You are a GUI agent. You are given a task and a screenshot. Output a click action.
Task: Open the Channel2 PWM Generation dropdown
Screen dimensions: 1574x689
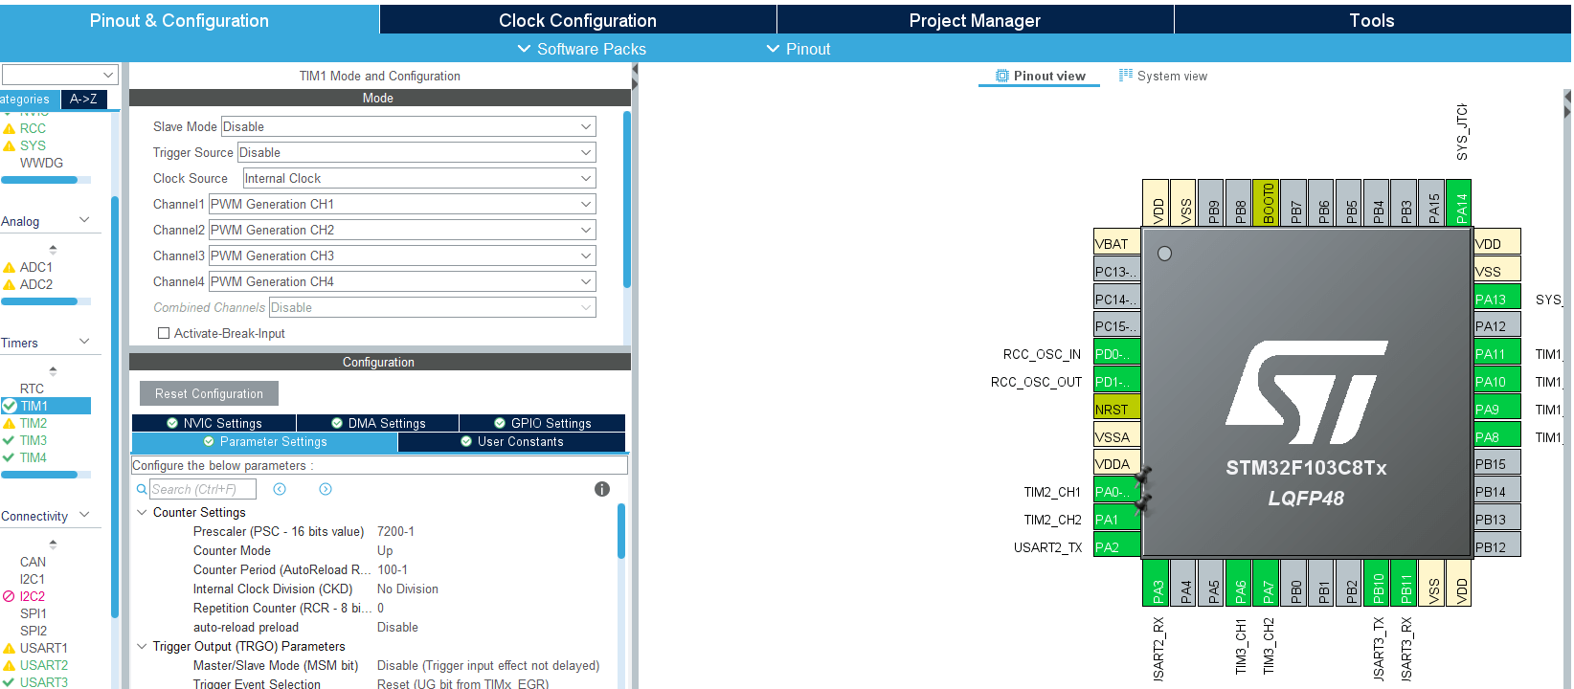[402, 230]
